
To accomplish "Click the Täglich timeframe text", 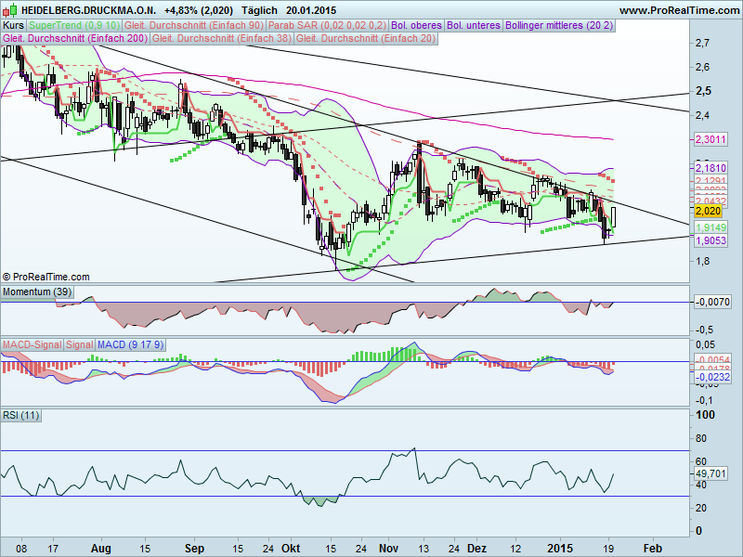I will 259,10.
